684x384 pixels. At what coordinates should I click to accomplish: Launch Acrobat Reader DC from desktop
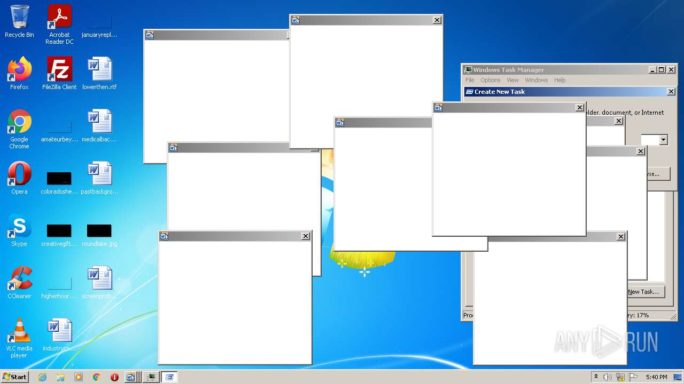pyautogui.click(x=59, y=25)
